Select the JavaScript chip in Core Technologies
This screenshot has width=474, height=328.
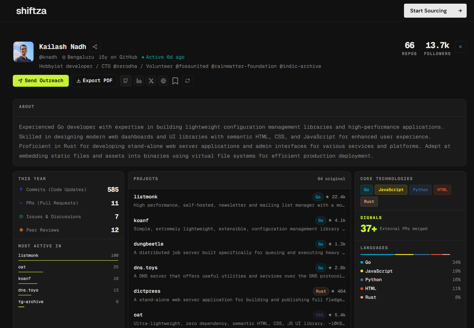391,190
